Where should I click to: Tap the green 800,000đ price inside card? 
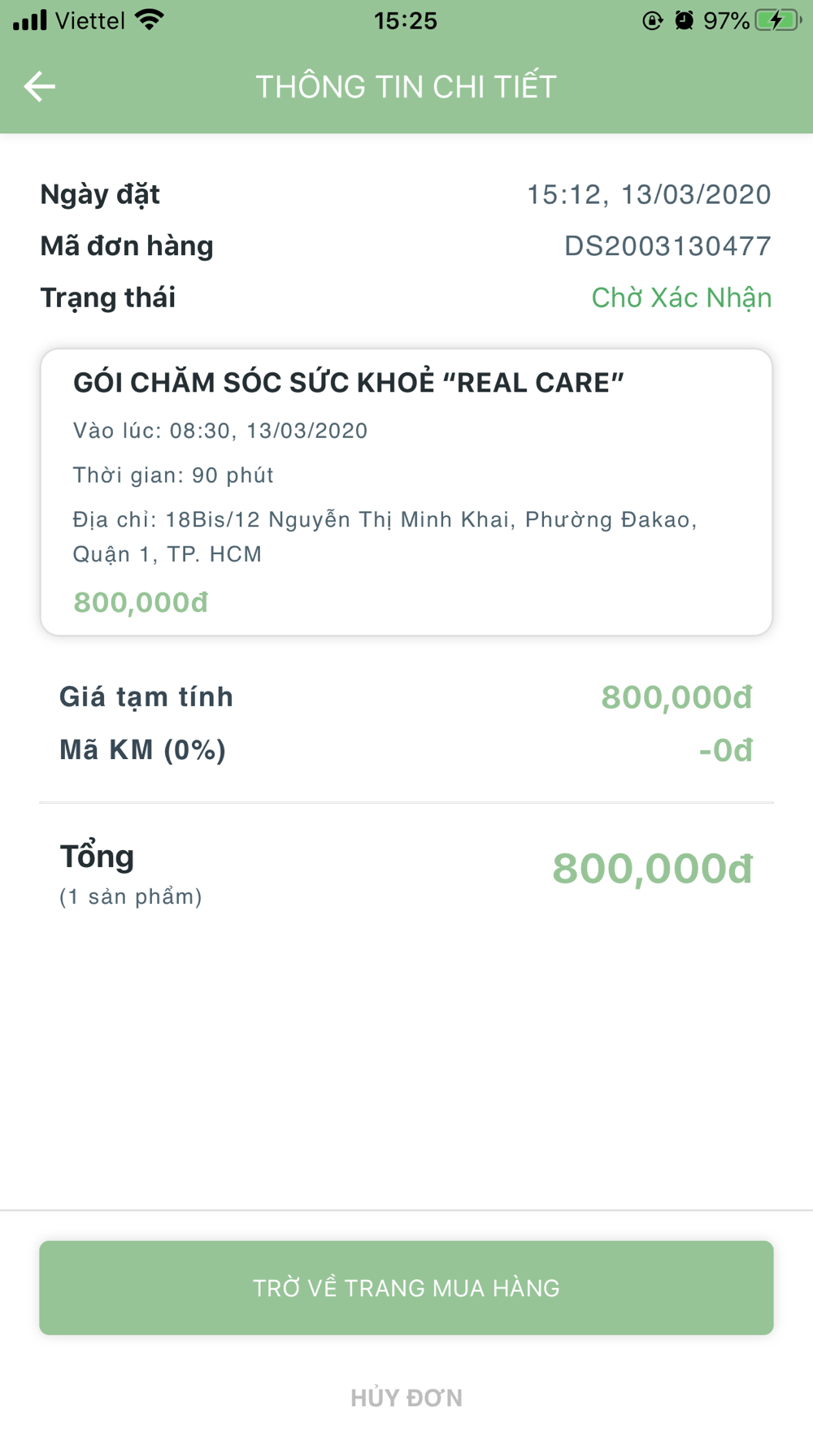coord(141,602)
